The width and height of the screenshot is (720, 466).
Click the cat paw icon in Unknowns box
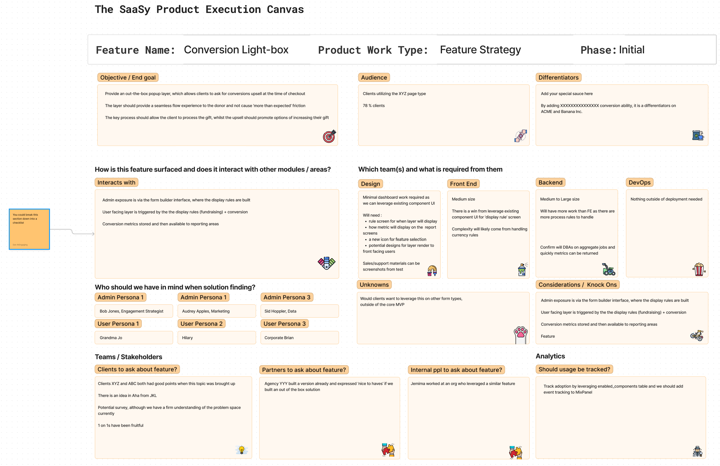[x=521, y=334]
